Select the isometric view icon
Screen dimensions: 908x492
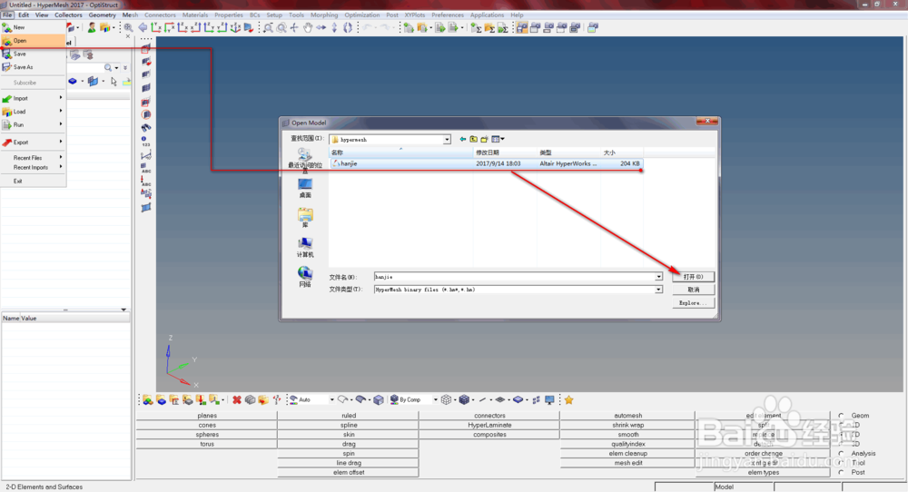[x=236, y=27]
